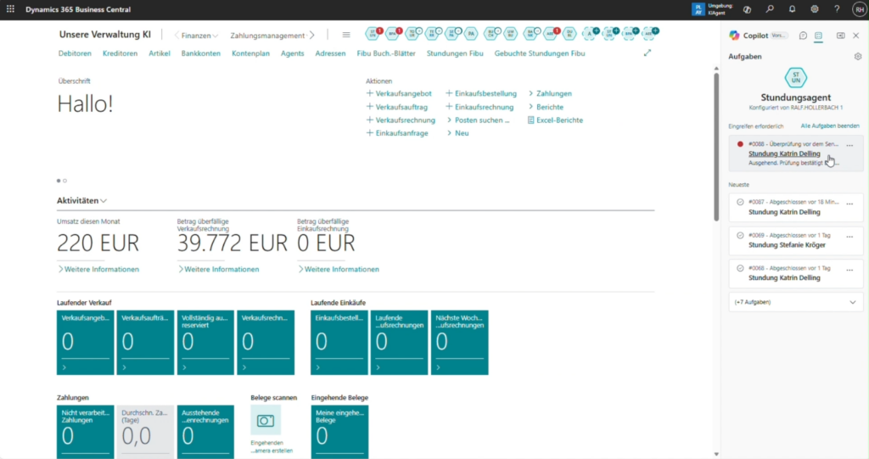
Task: Open Stundung Katrin Delling task #0088
Action: [x=784, y=154]
